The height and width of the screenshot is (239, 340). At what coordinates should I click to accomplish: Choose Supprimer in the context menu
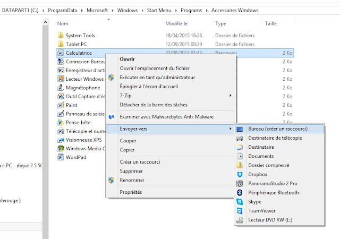131,171
